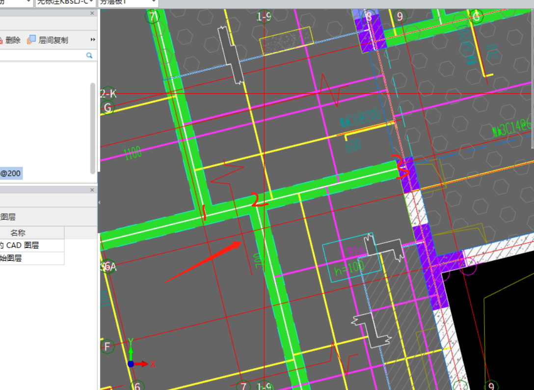This screenshot has height=390, width=534.
Task: Click the component list vertical scrollbar
Action: [93, 128]
